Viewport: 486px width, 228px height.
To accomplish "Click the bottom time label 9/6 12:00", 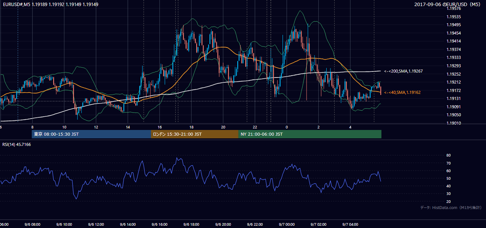I will (96, 225).
